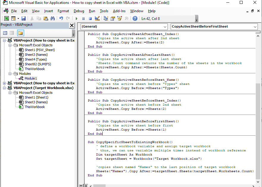This screenshot has width=262, height=187.
Task: Open Insert object dropdown arrow in toolbar
Action: pos(18,18)
